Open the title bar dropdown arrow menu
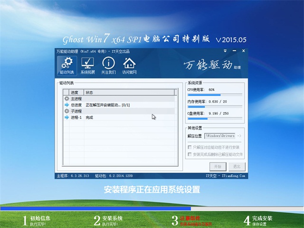This screenshot has height=228, width=304. coord(225,50)
